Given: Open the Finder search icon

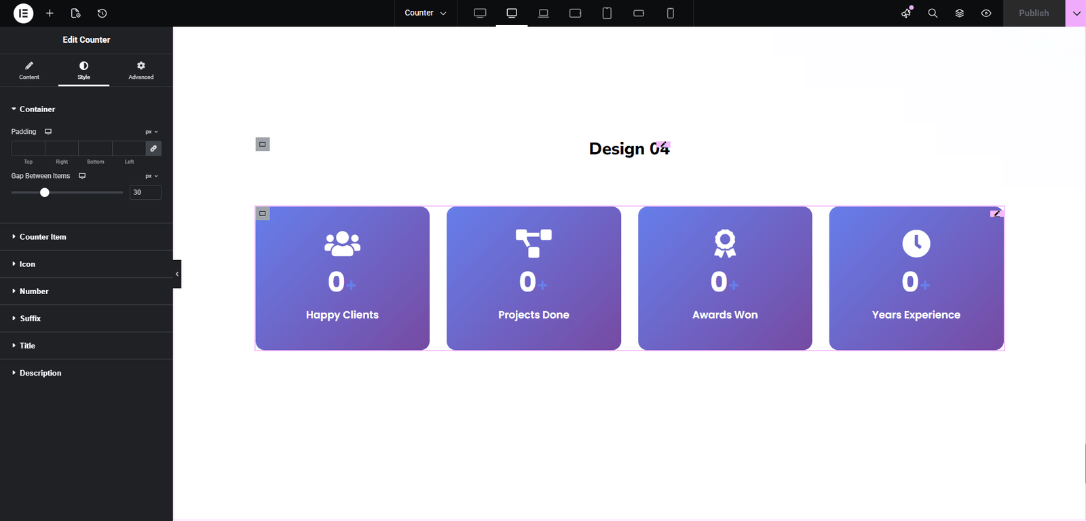Looking at the screenshot, I should point(933,13).
